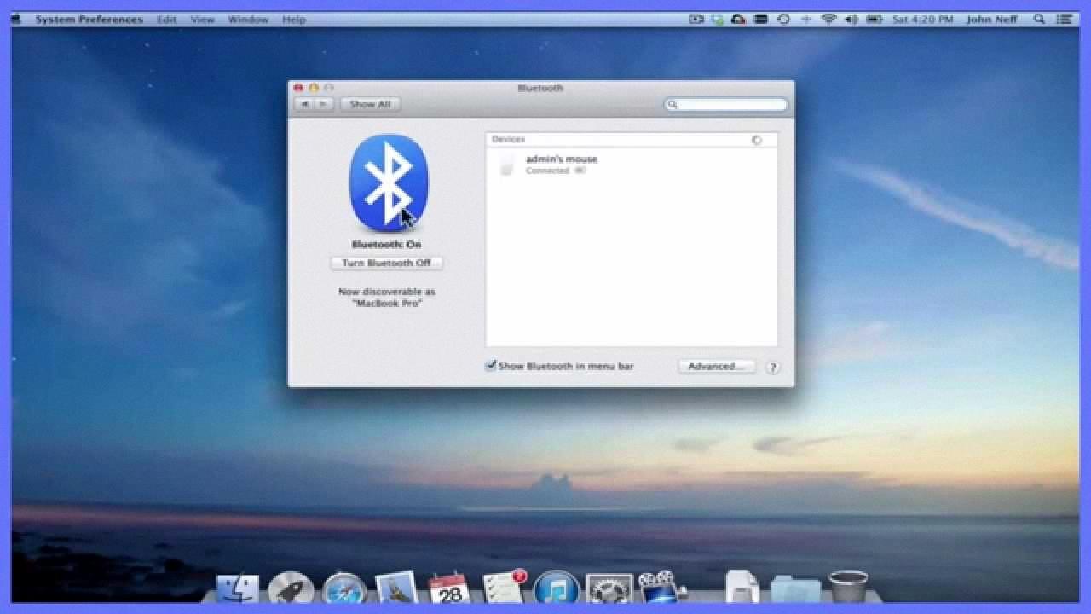The image size is (1091, 614).
Task: Click the Turn Bluetooth Off button
Action: [386, 263]
